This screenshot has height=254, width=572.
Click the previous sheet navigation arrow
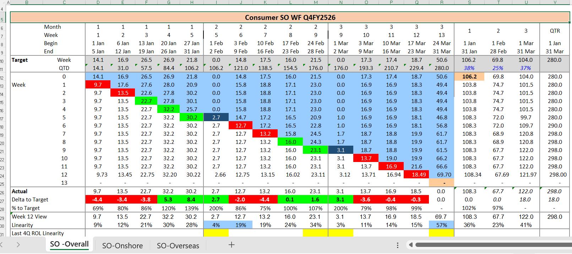click(2, 245)
